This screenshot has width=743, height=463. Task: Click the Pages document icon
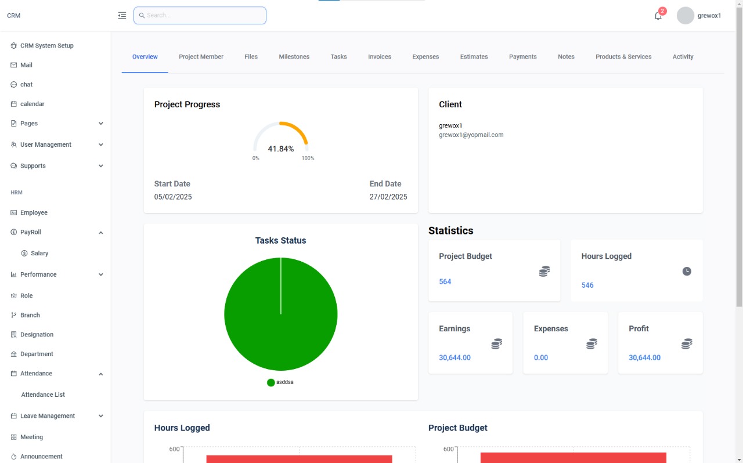pos(14,124)
